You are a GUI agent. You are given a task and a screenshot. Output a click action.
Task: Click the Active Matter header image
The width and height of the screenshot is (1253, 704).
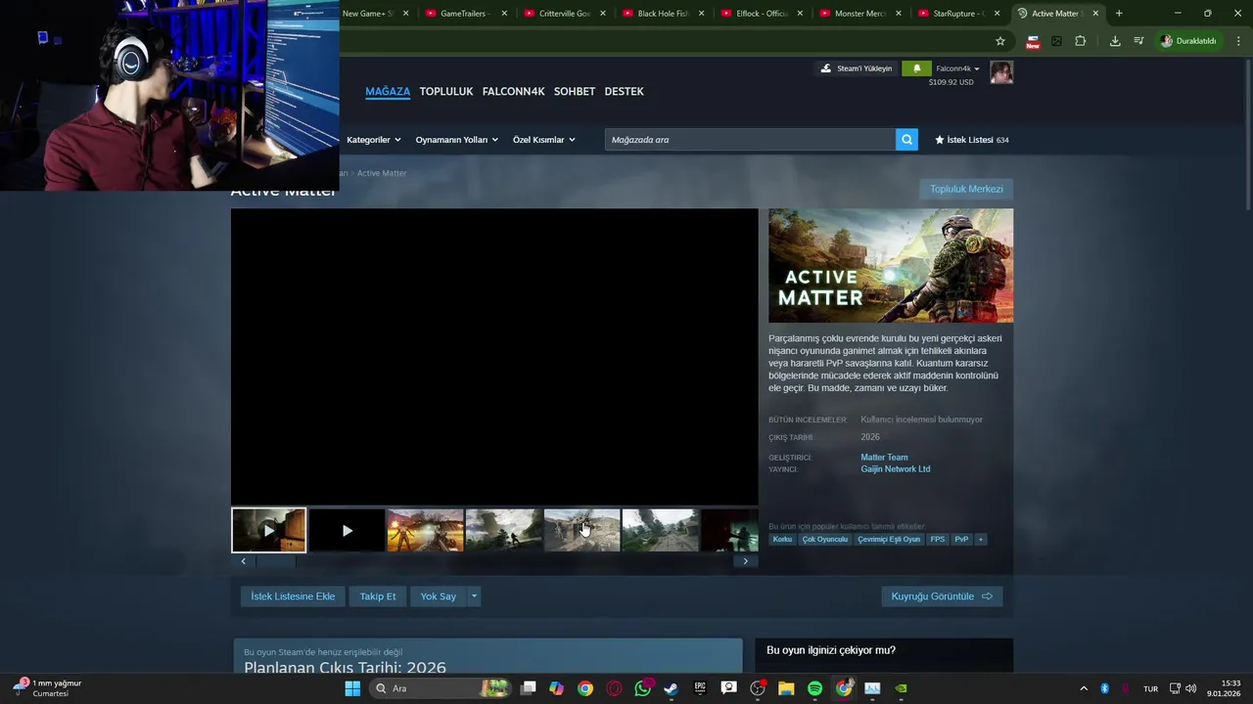click(891, 266)
